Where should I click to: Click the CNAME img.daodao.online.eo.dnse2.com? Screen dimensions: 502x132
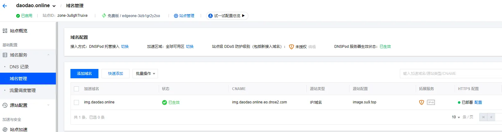pyautogui.click(x=260, y=102)
